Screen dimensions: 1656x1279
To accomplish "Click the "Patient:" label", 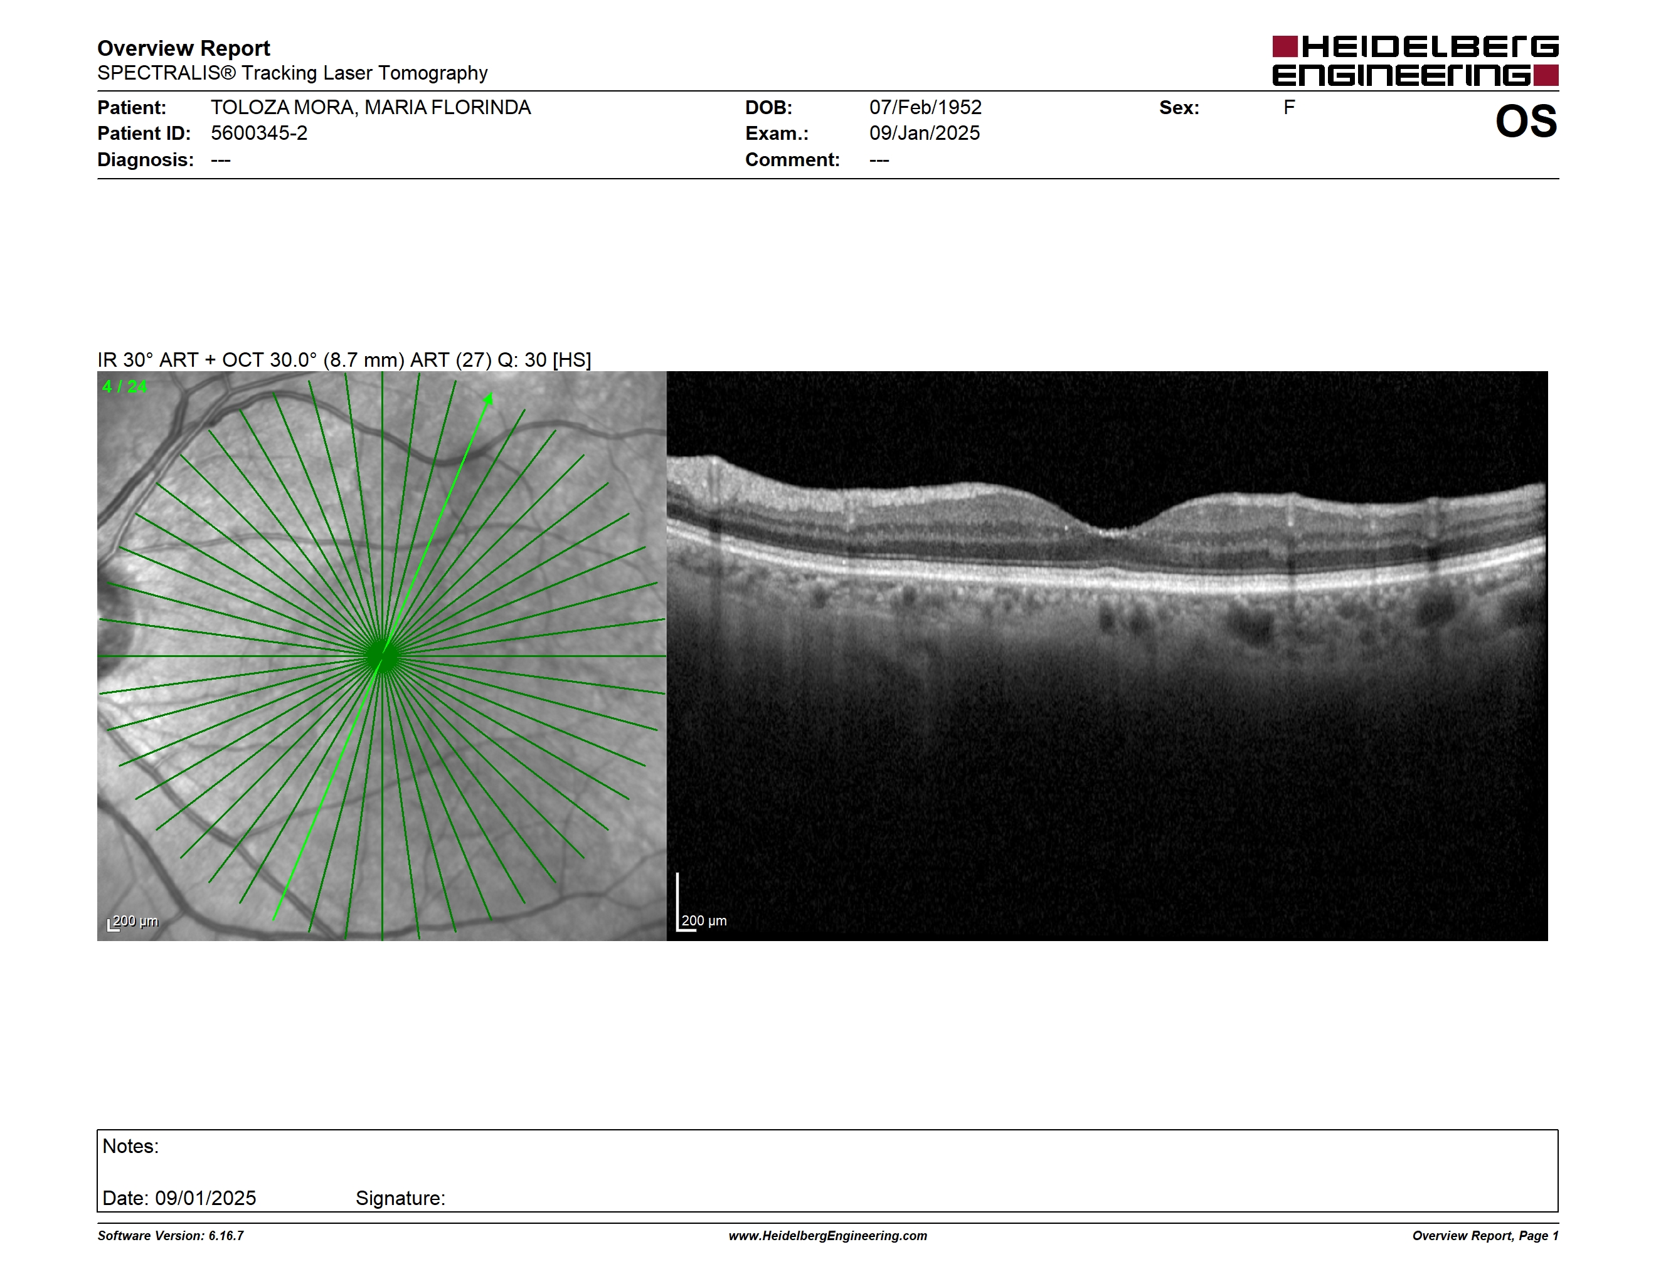I will 132,108.
